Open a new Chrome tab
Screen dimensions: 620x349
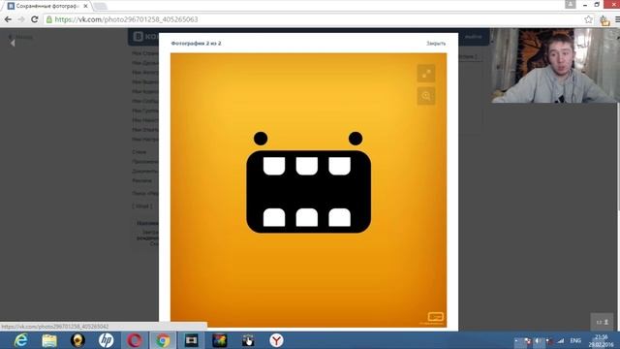[100, 7]
